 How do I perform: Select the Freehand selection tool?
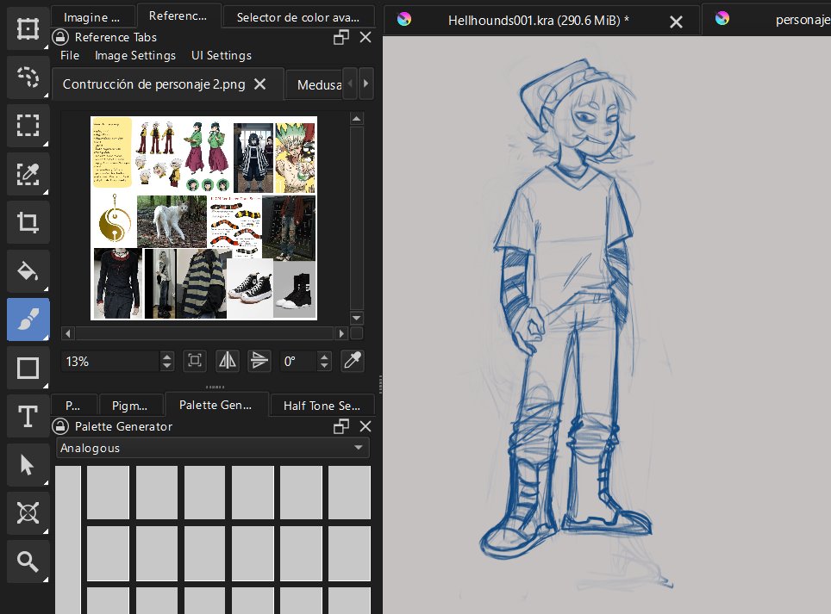[28, 77]
